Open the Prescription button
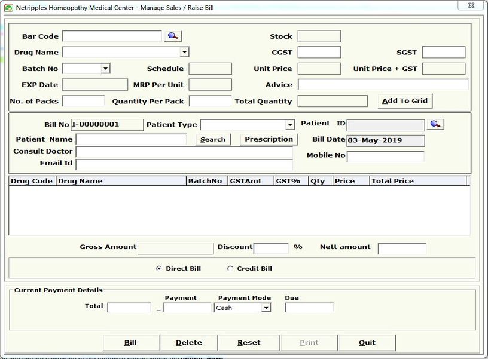488x359 pixels. pyautogui.click(x=269, y=139)
